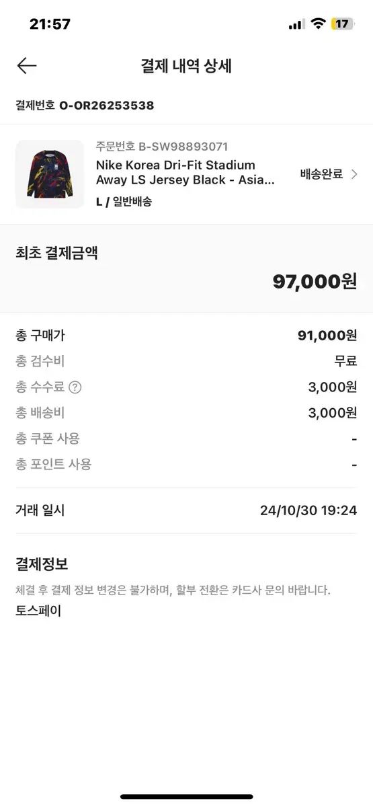Open the Nike jersey product thumbnail

pos(50,174)
